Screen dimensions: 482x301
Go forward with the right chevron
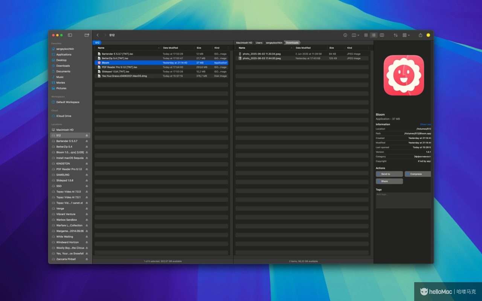[105, 35]
